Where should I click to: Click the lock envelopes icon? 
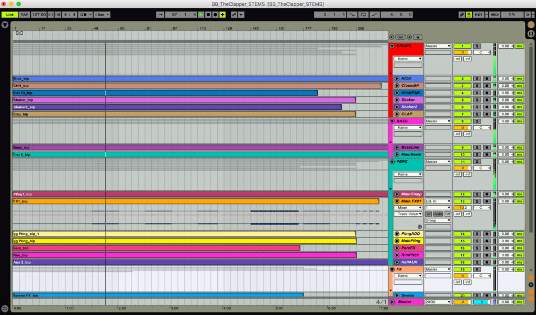tap(418, 37)
